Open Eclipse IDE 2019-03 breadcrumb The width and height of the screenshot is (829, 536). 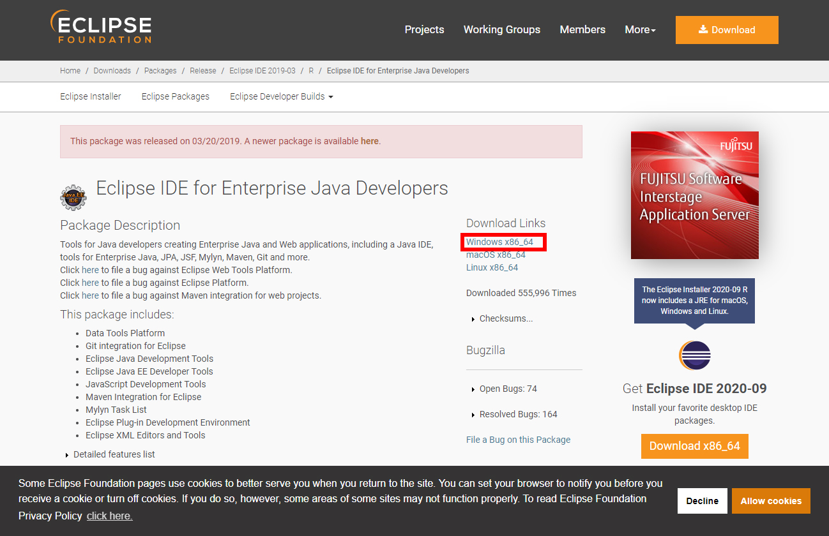pyautogui.click(x=262, y=71)
